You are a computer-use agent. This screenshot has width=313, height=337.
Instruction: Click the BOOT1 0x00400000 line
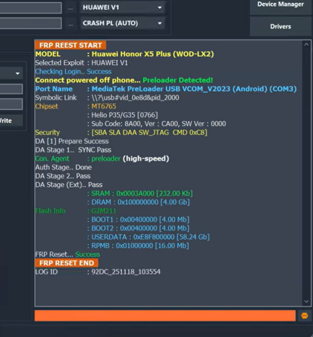138,219
